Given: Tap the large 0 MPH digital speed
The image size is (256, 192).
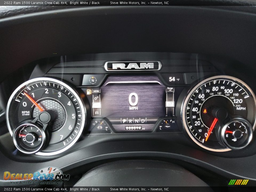Looking at the screenshot, I should coord(133,101).
